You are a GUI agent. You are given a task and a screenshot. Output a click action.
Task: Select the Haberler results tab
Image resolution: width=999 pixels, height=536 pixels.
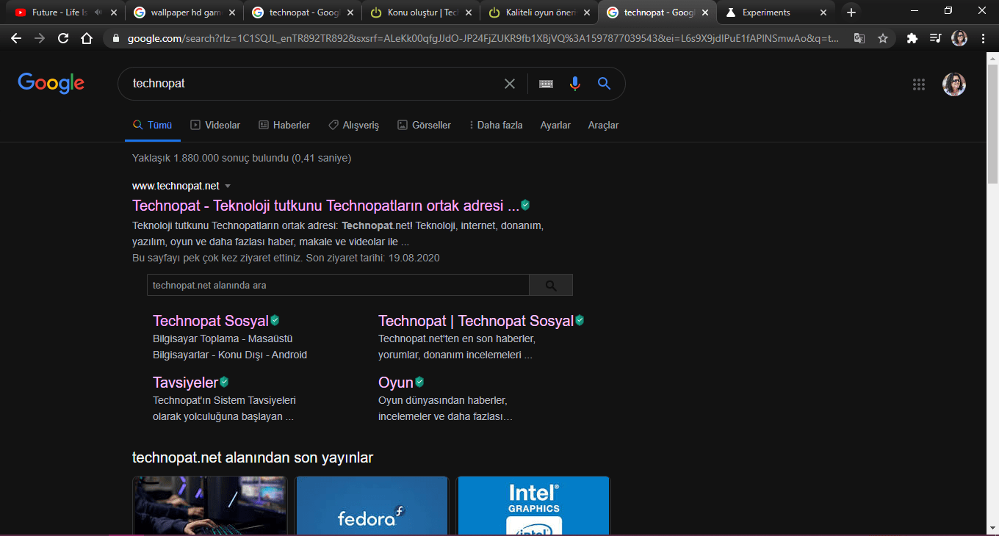tap(284, 126)
